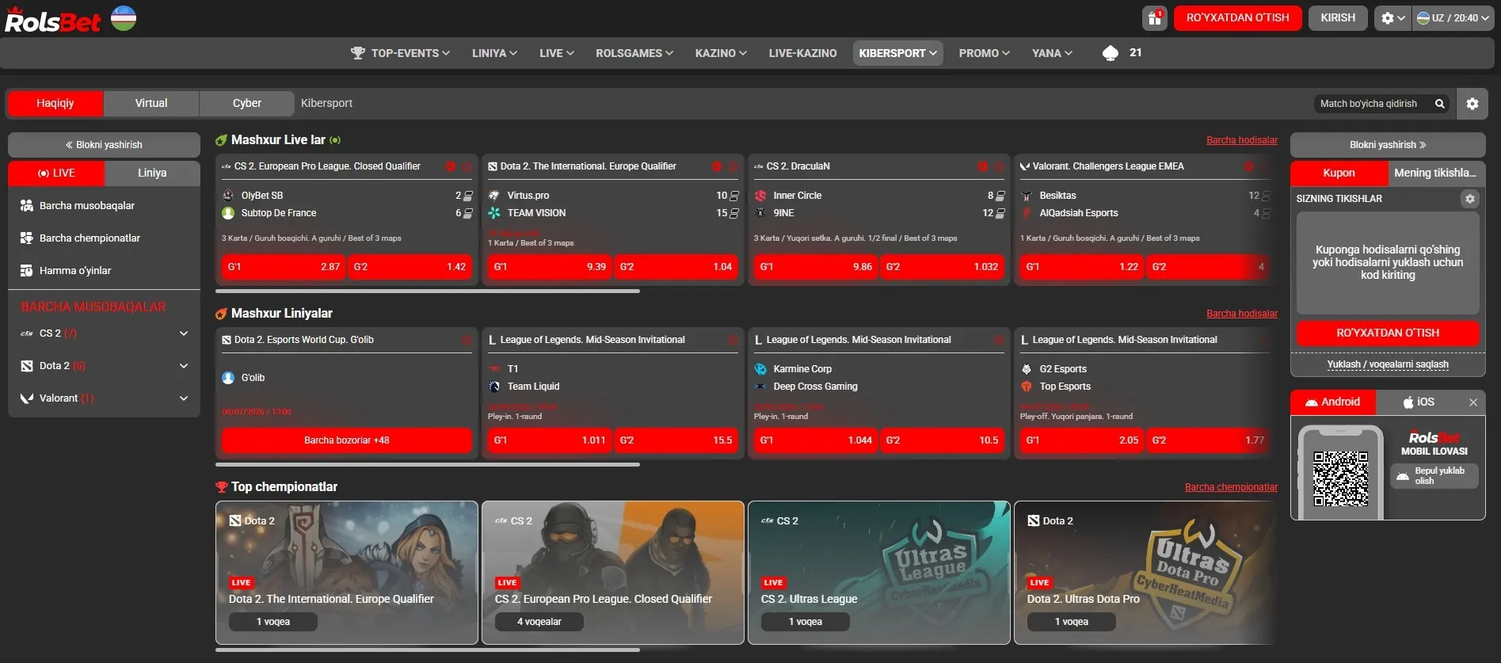Click the Uzbekistan flag beside the RolsBet logo
The width and height of the screenshot is (1501, 663).
pos(124,17)
